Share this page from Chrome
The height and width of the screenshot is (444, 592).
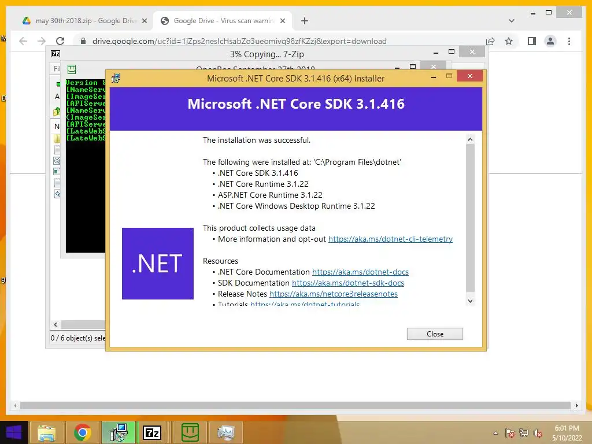[x=490, y=41]
